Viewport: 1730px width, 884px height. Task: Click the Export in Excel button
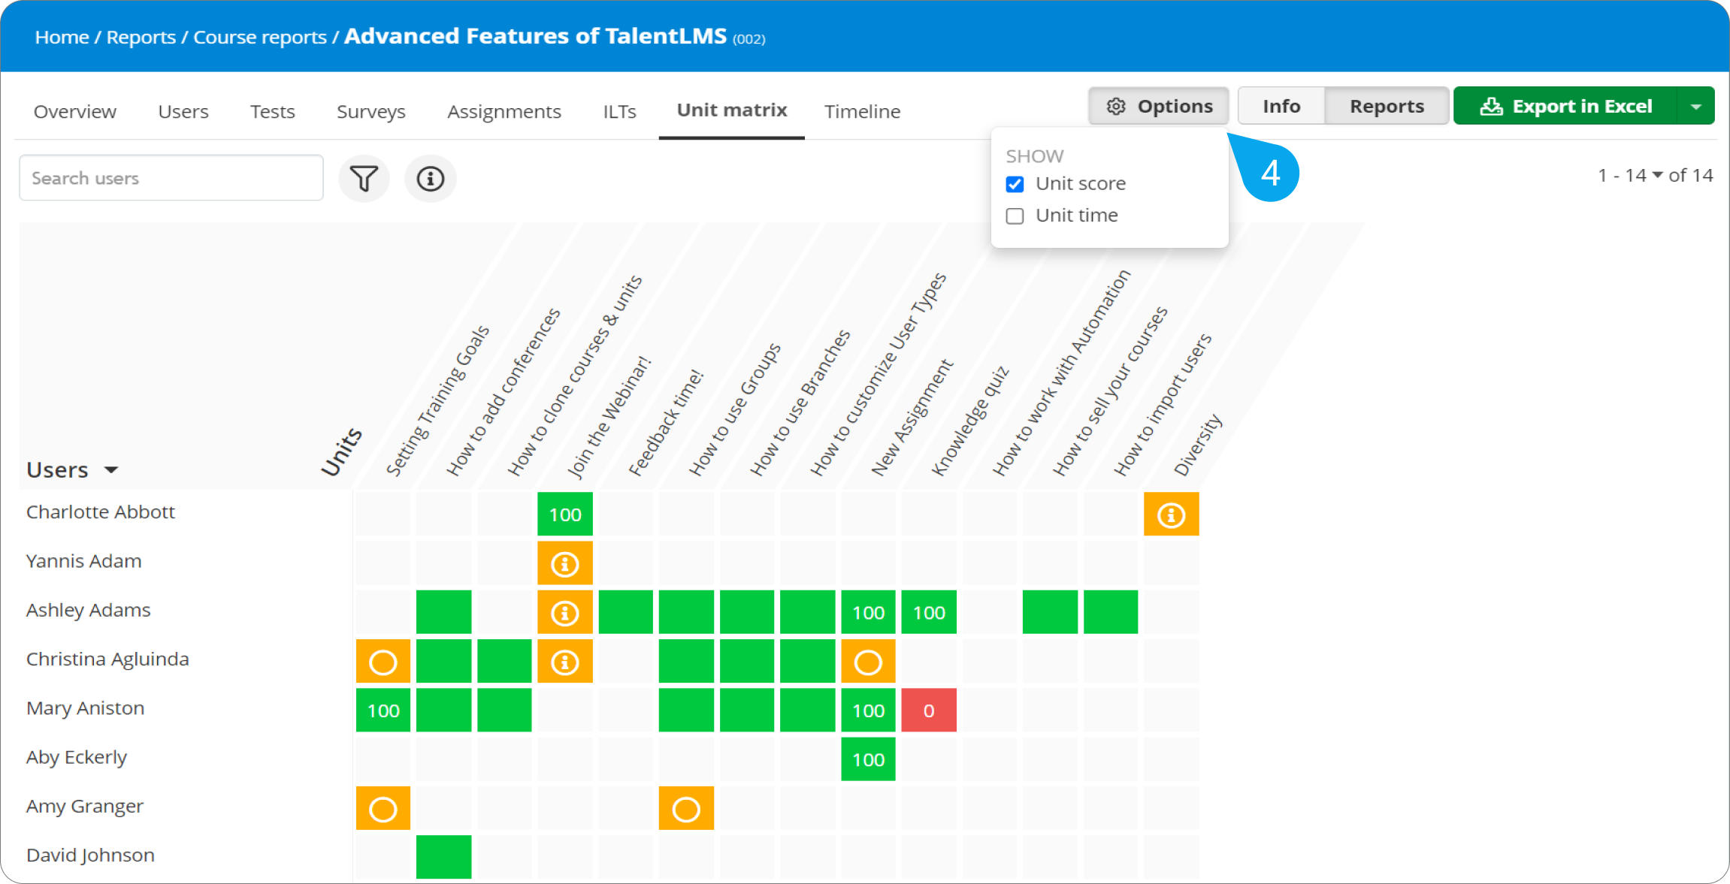pyautogui.click(x=1565, y=106)
